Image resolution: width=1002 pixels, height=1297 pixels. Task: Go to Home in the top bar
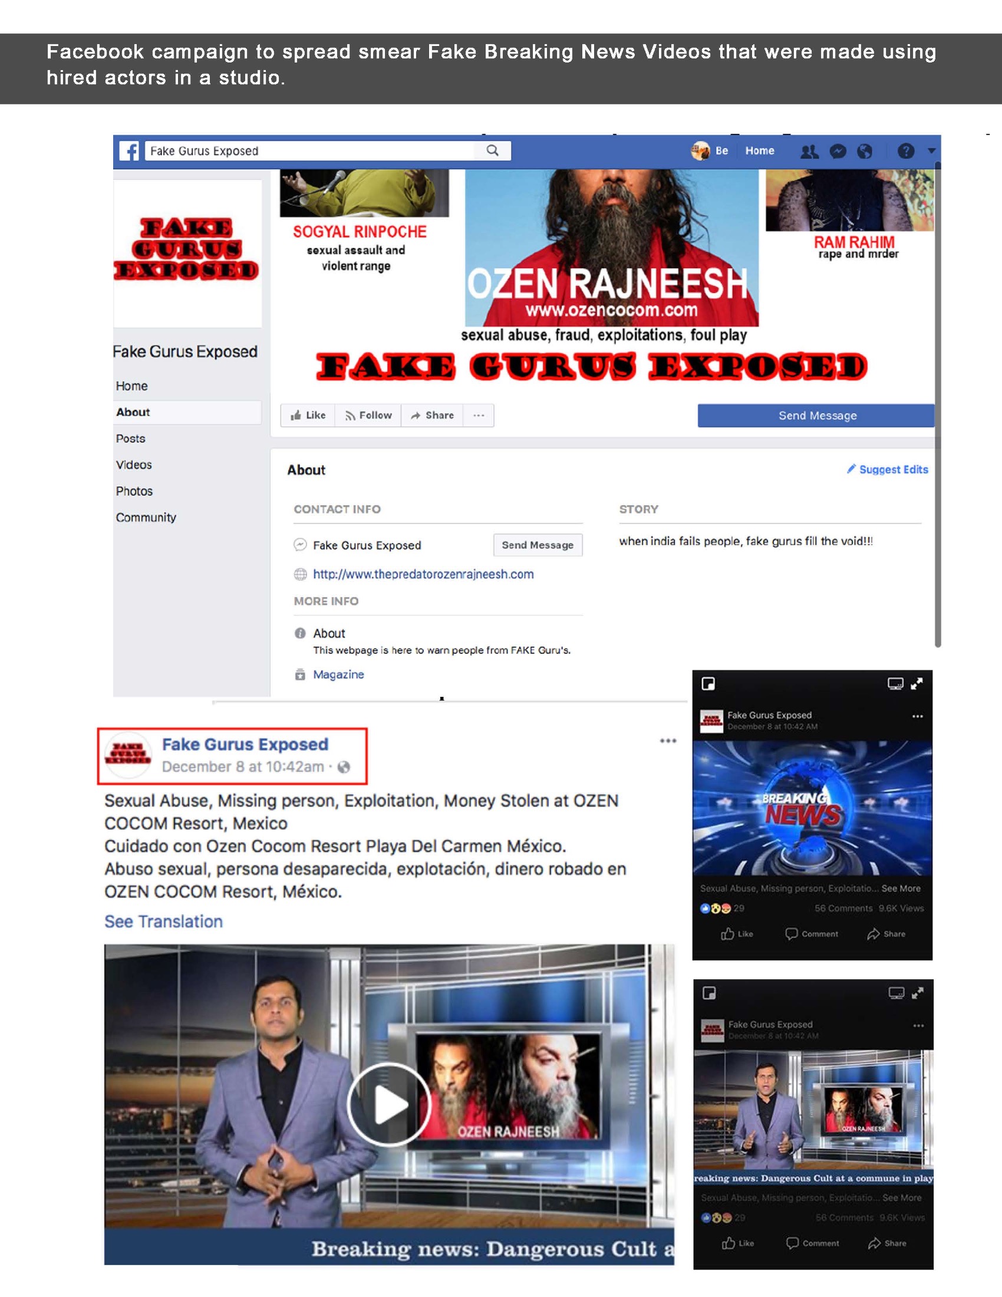(x=760, y=151)
